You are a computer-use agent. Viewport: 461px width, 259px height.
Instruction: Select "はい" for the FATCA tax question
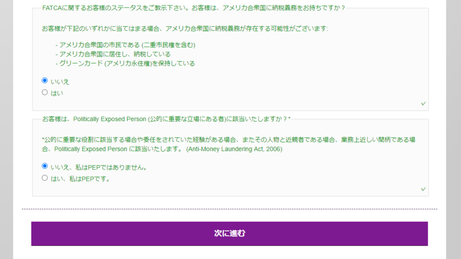coord(45,92)
